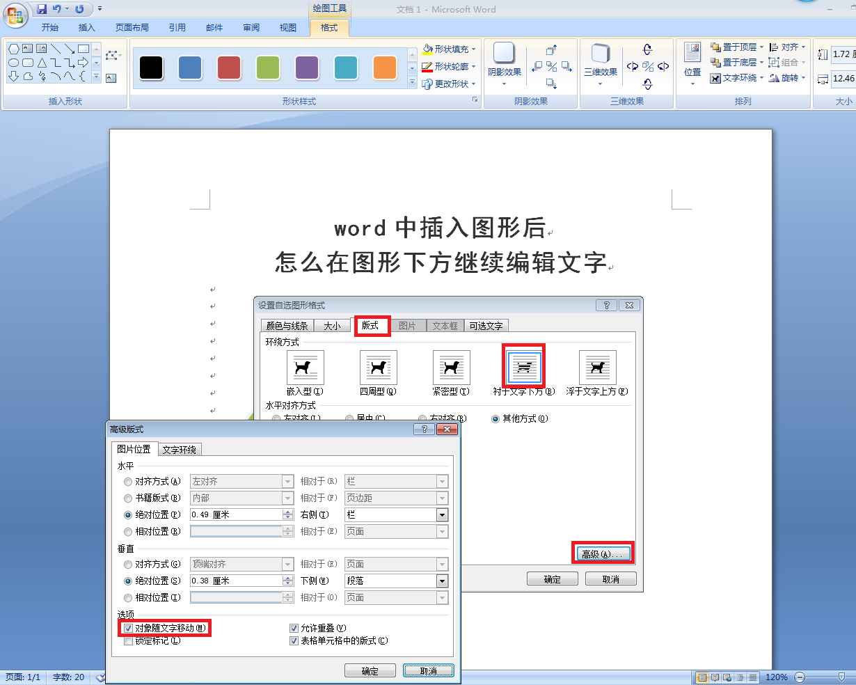Open 下侧 paragraph reference dropdown

tap(442, 581)
